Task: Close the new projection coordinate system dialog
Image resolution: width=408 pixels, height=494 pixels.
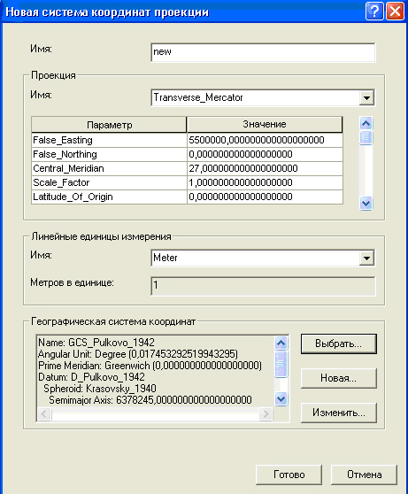Action: [x=395, y=12]
